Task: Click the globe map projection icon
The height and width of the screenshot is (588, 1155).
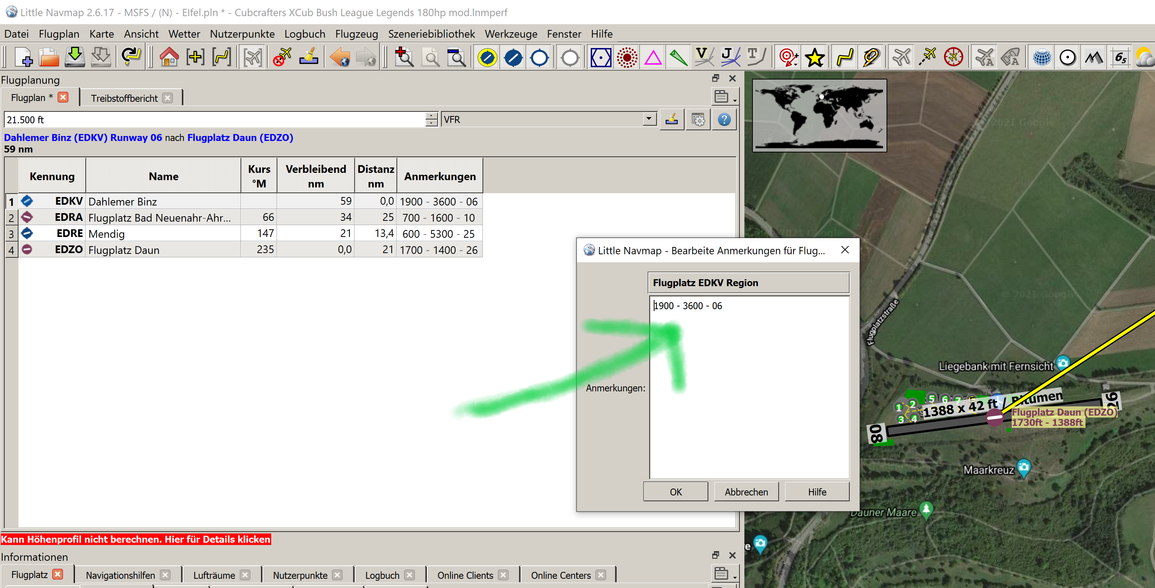Action: click(1042, 57)
